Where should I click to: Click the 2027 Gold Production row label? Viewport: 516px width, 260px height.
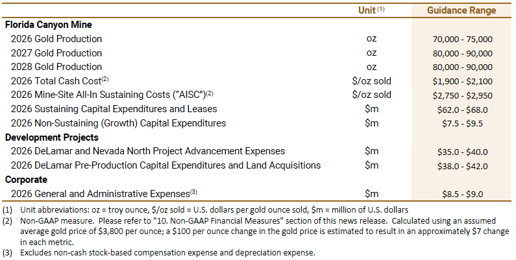tap(56, 53)
